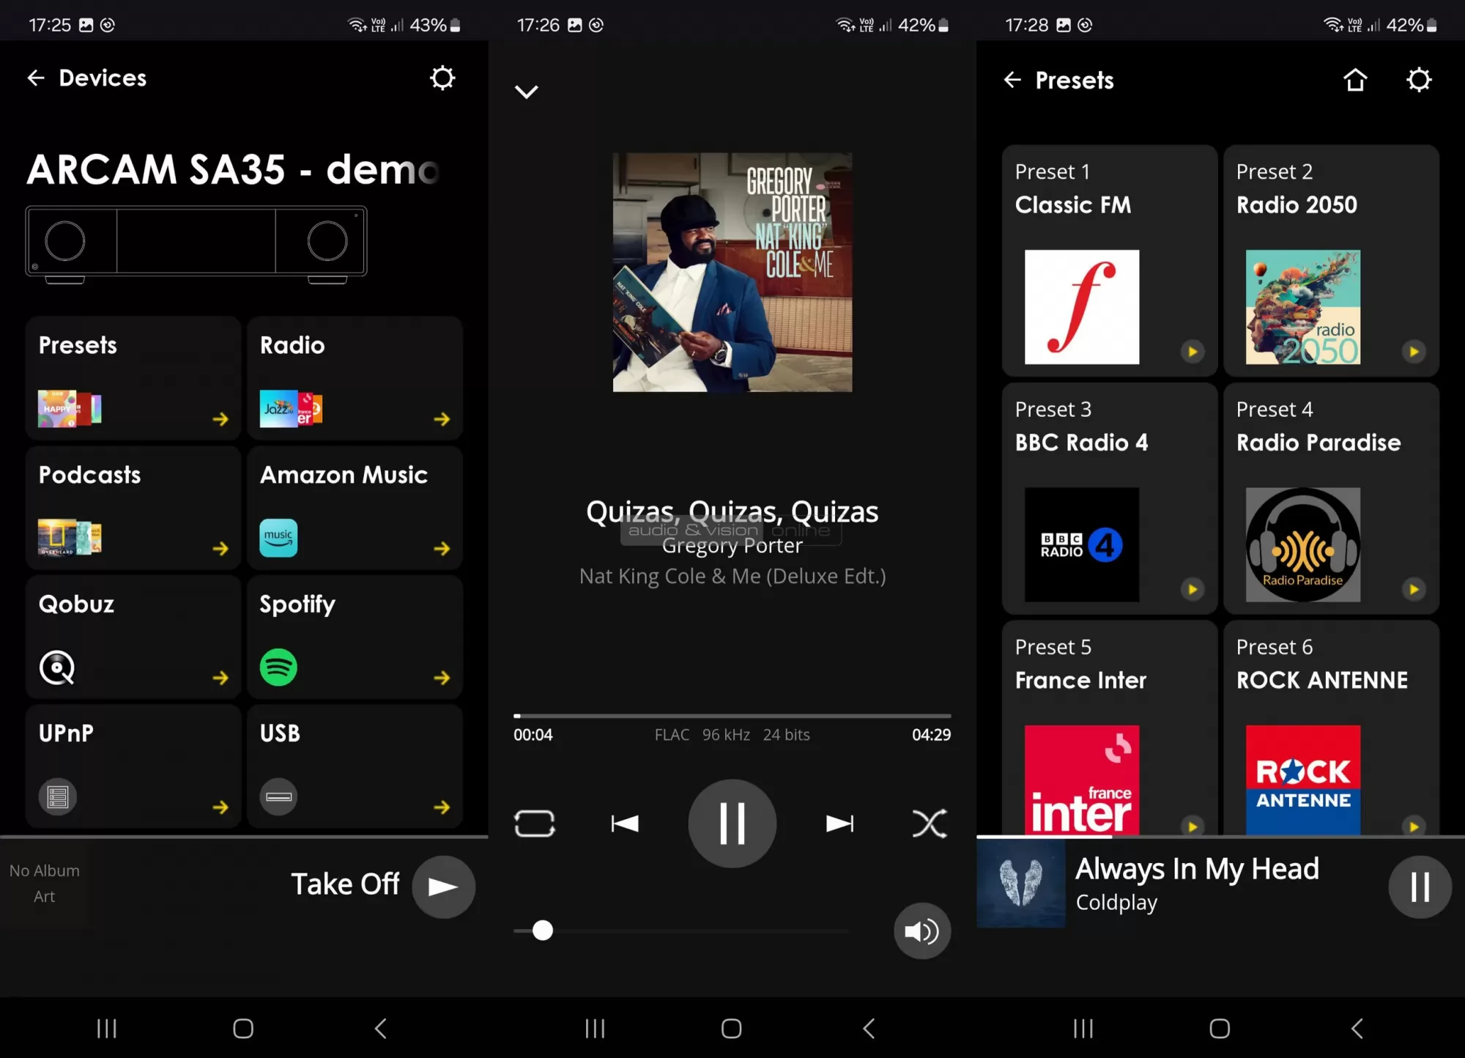1465x1058 pixels.
Task: Mute the volume speaker button
Action: 922,931
